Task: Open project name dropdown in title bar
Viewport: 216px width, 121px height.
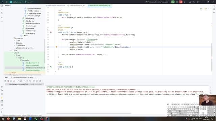Action: [16, 2]
